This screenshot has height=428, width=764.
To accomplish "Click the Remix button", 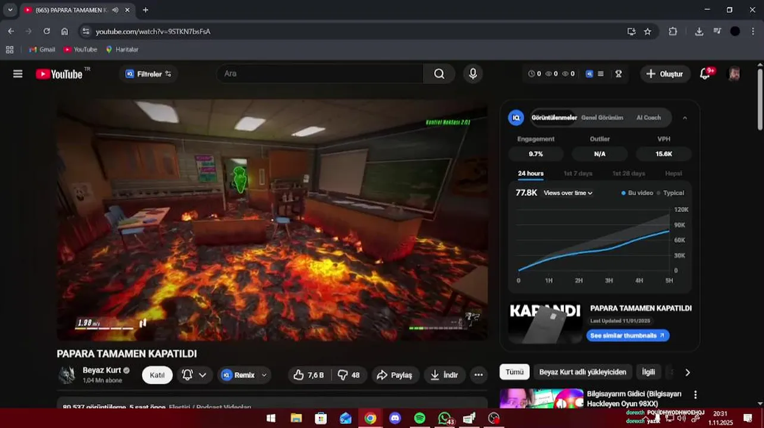I will pos(239,375).
